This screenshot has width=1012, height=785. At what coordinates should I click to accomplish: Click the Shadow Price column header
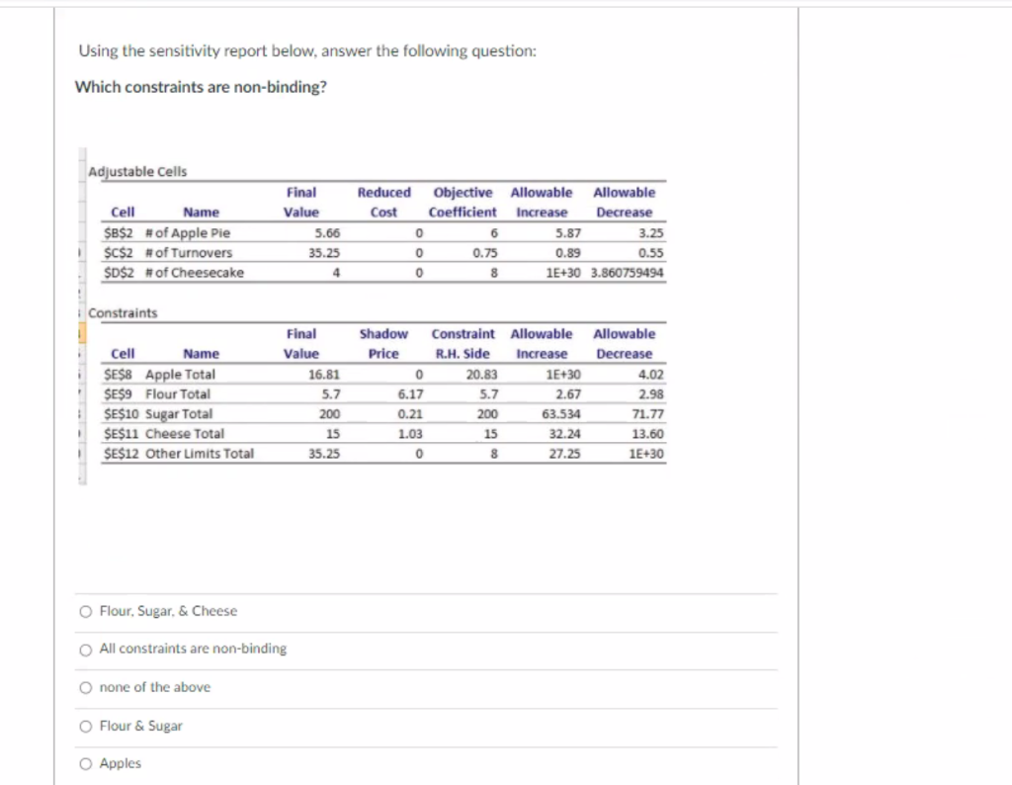[x=383, y=343]
